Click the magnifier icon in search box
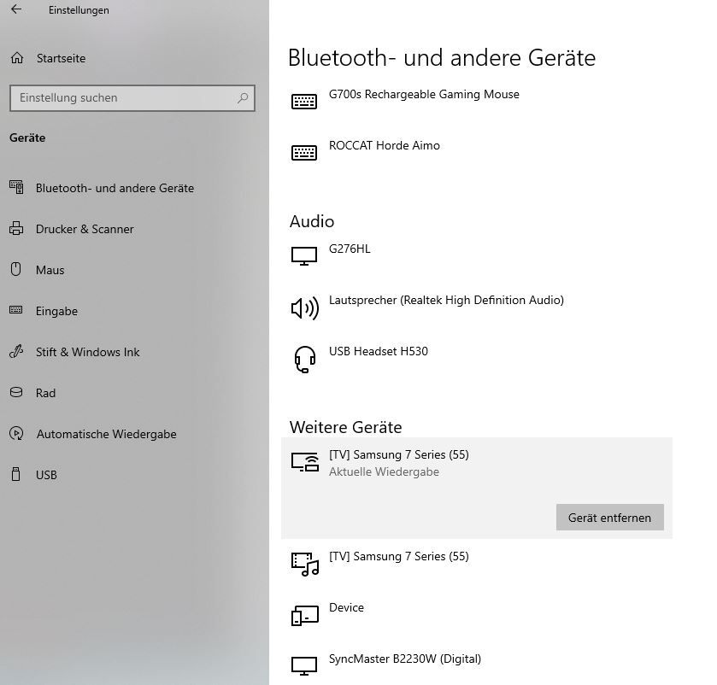The image size is (717, 685). pos(243,98)
